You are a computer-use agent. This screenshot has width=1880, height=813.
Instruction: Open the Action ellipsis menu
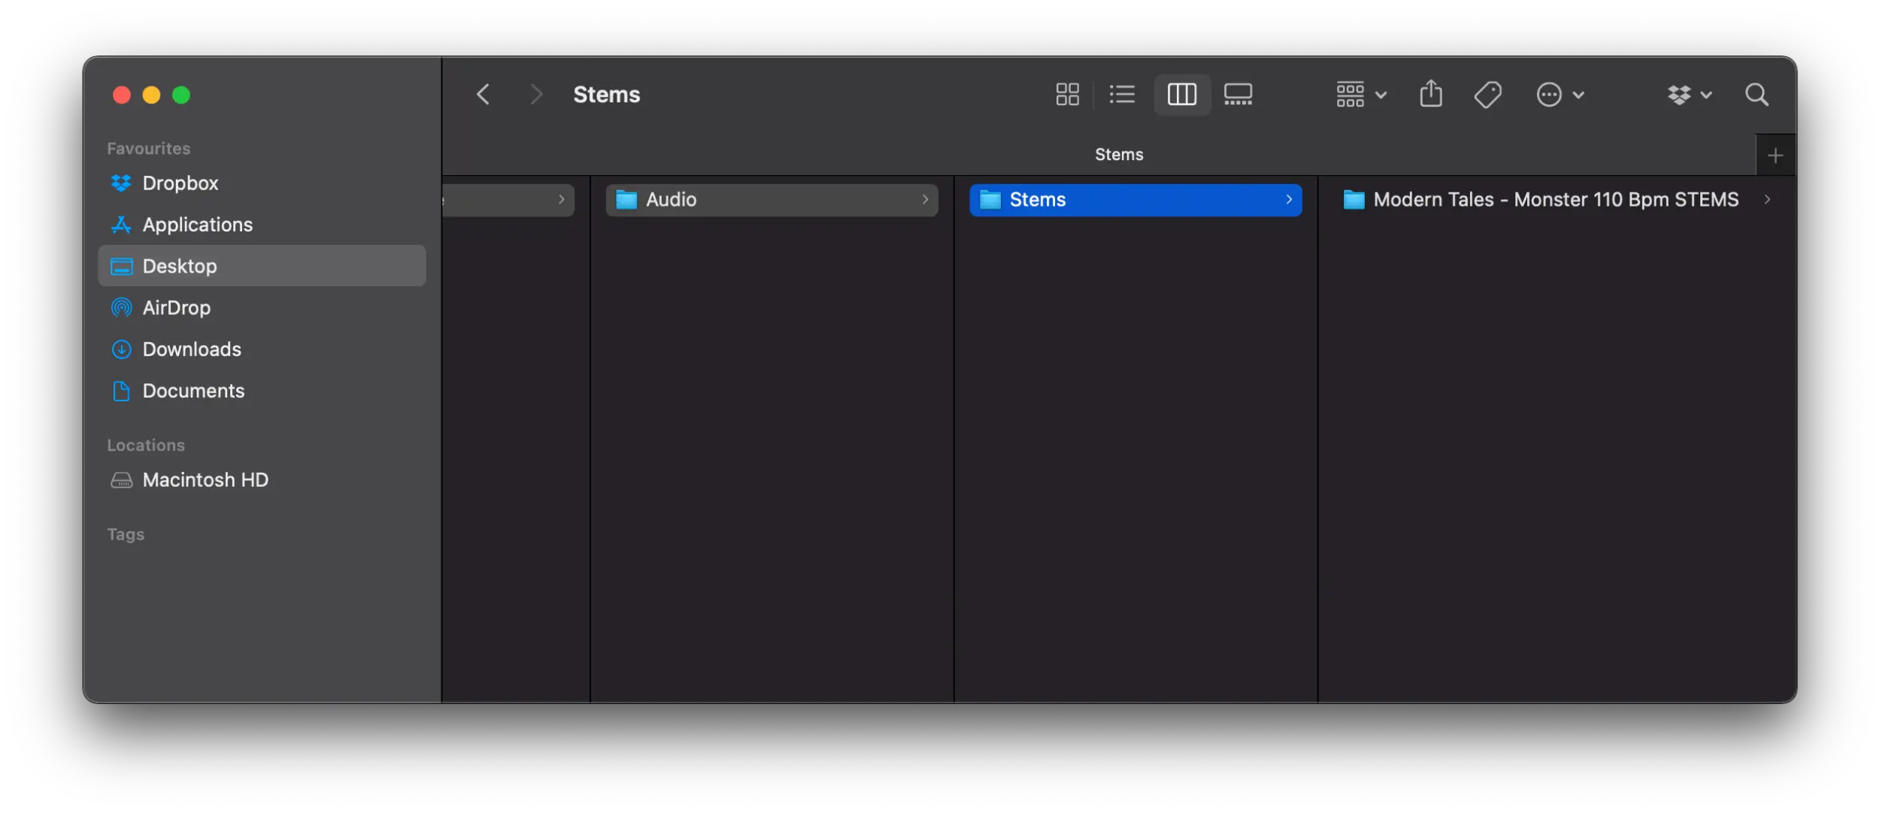pos(1560,95)
